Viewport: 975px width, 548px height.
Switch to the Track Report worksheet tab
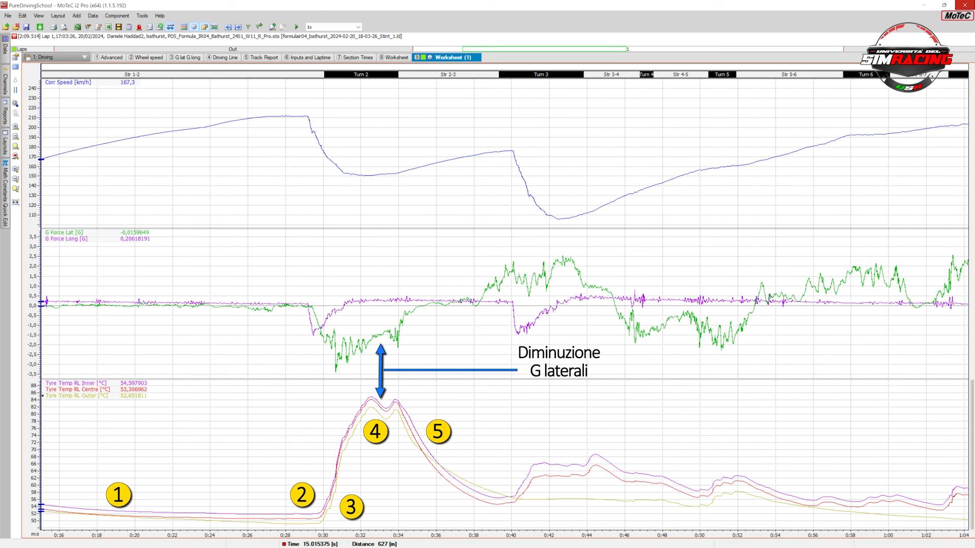click(x=261, y=57)
